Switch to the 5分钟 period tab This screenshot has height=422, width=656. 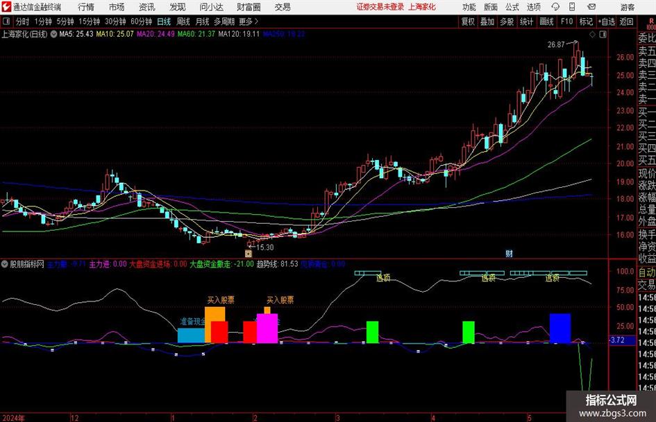[65, 21]
